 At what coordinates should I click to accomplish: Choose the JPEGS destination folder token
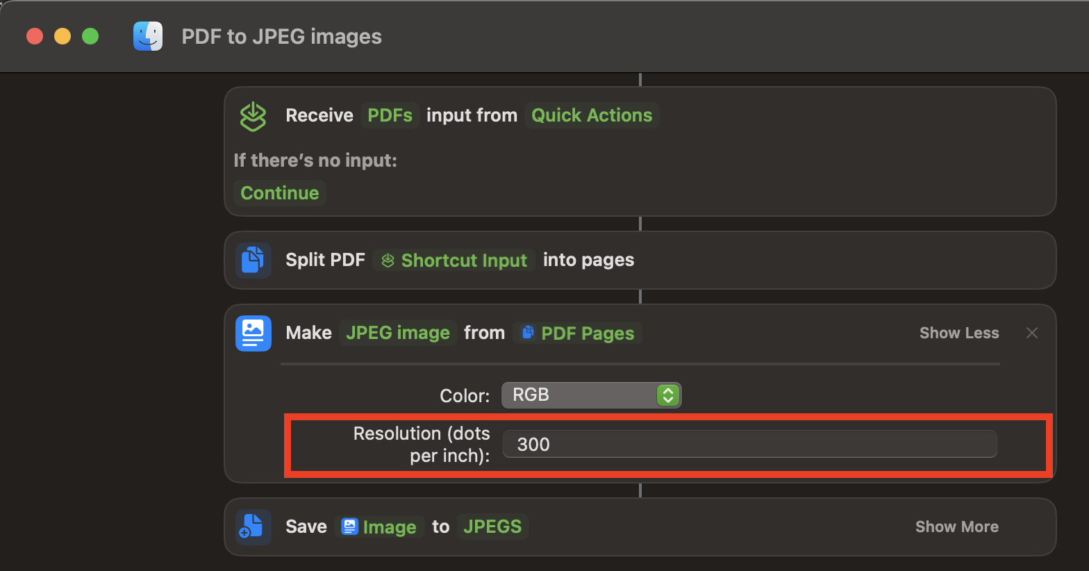coord(492,527)
